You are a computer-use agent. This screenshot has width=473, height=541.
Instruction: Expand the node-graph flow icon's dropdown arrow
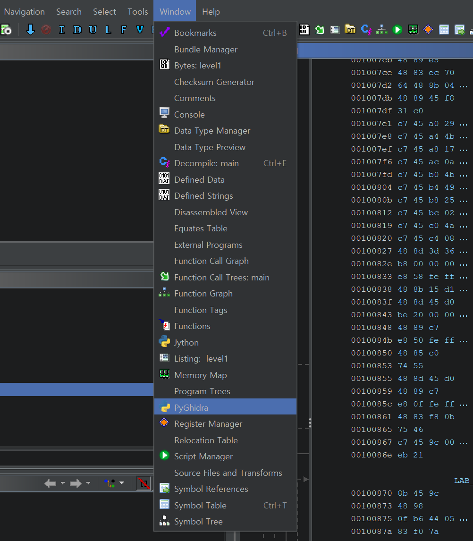(122, 482)
